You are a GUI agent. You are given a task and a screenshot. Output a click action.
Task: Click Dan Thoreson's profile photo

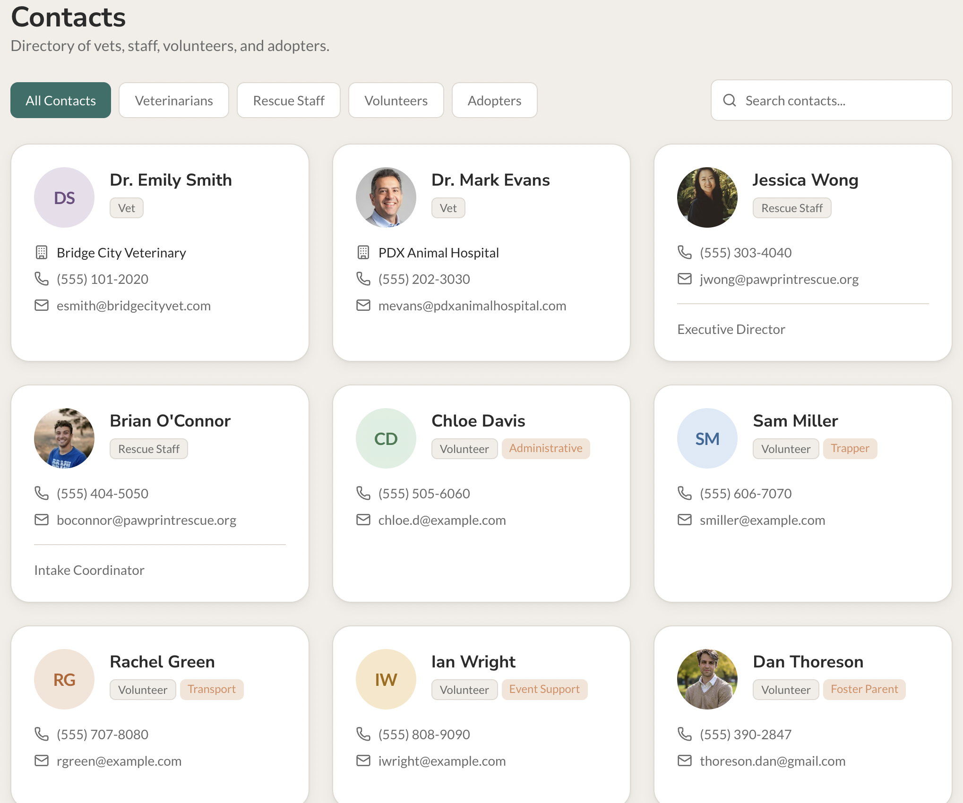707,679
